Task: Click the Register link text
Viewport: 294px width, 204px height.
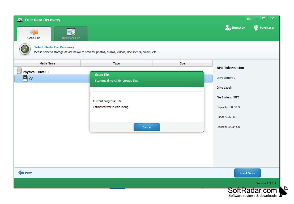Action: coord(238,28)
